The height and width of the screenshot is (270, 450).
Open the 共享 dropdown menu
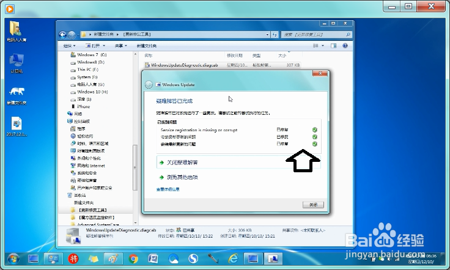[121, 46]
